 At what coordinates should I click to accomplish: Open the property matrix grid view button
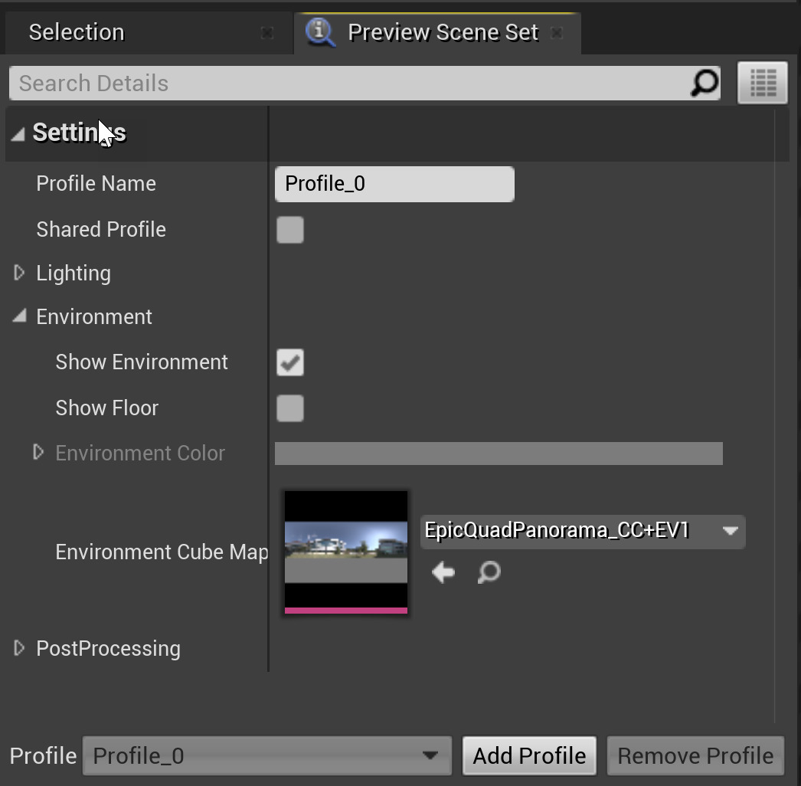point(763,83)
